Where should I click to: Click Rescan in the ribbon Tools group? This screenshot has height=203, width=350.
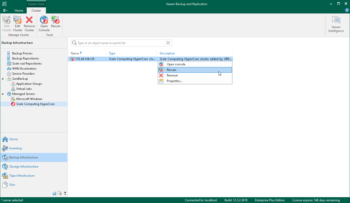56,22
